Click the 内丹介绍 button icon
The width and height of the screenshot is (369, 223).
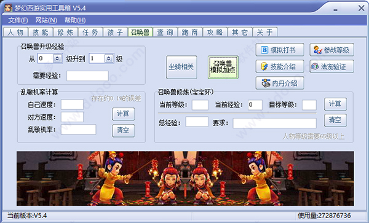pos(266,83)
